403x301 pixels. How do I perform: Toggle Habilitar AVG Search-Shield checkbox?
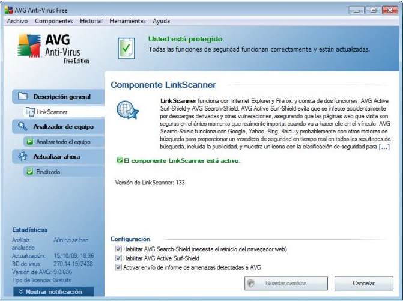coord(118,249)
